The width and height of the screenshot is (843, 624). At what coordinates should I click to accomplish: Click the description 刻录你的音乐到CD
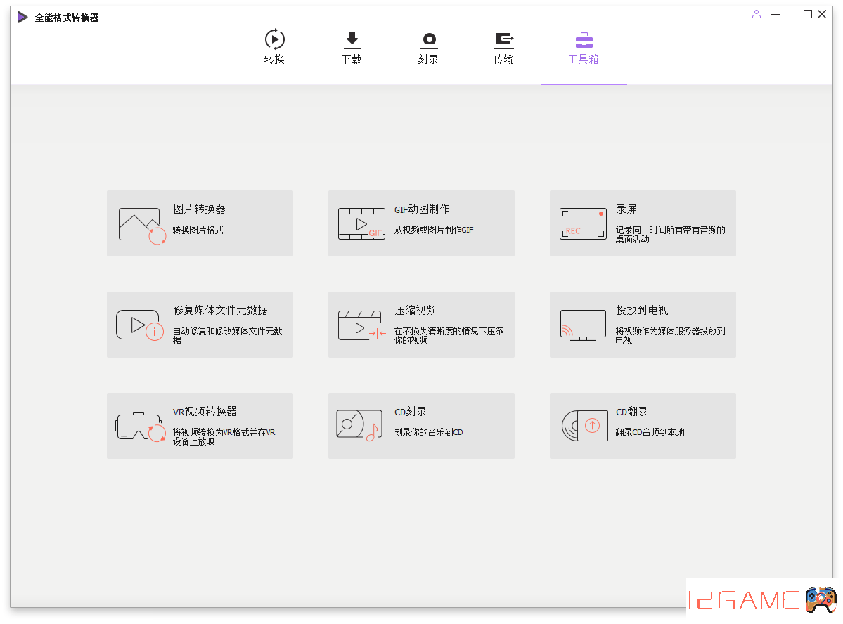(x=428, y=432)
